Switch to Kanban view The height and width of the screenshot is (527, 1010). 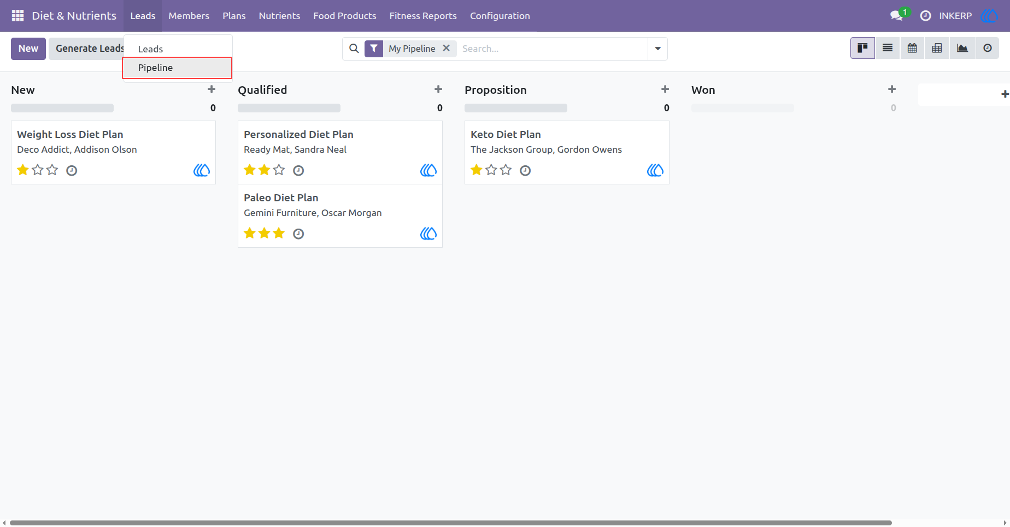click(862, 48)
